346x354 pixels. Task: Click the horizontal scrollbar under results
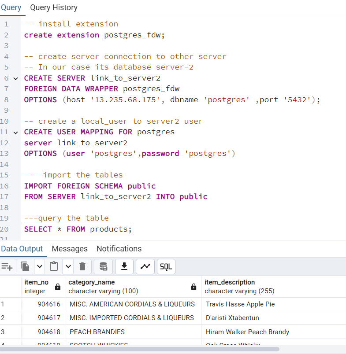coord(139,349)
